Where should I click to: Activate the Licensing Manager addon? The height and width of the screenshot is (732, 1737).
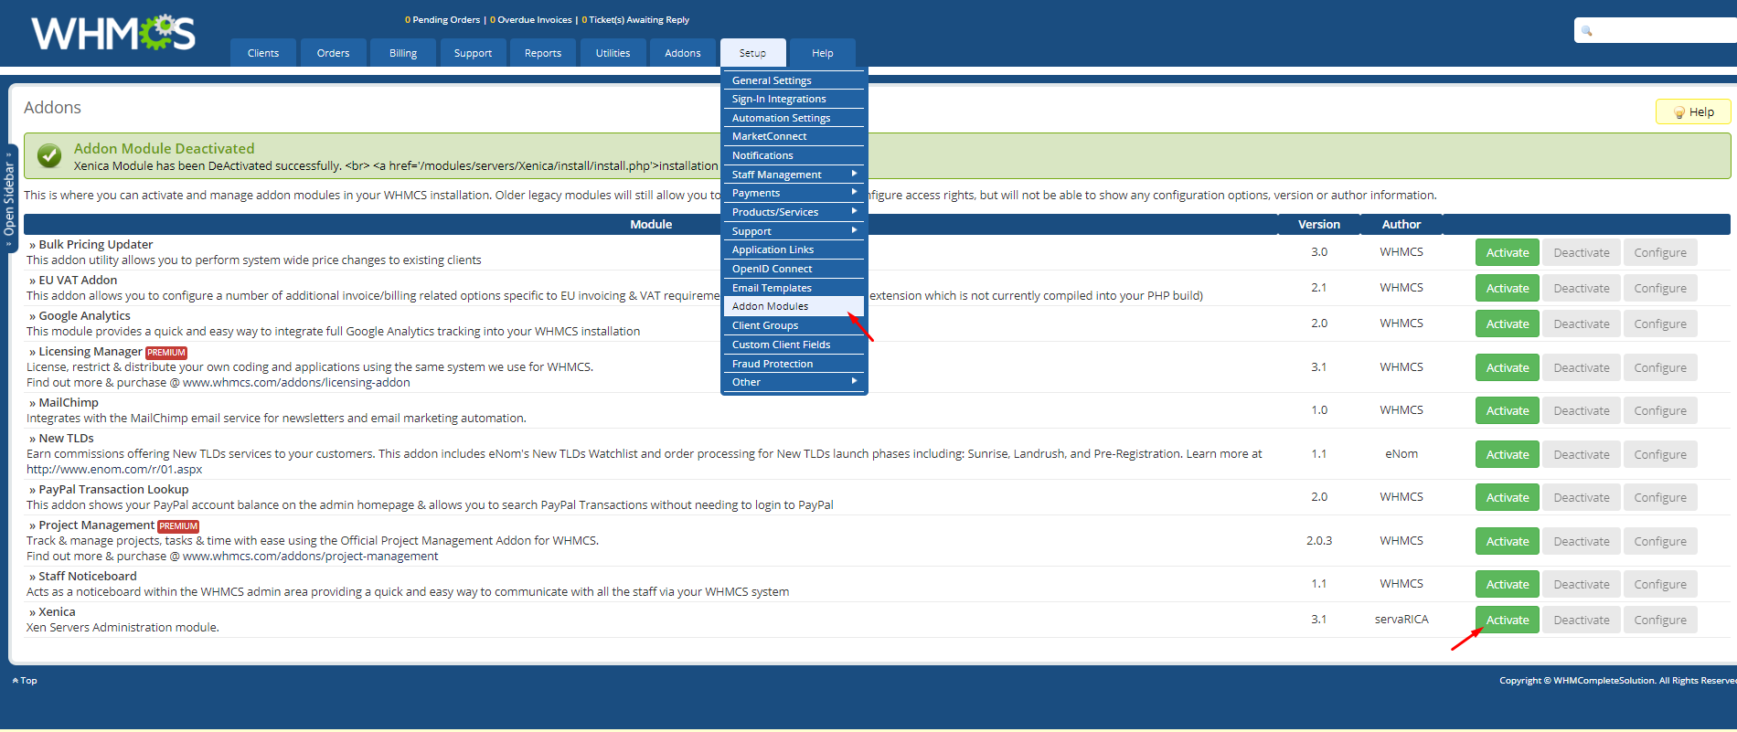pyautogui.click(x=1508, y=367)
